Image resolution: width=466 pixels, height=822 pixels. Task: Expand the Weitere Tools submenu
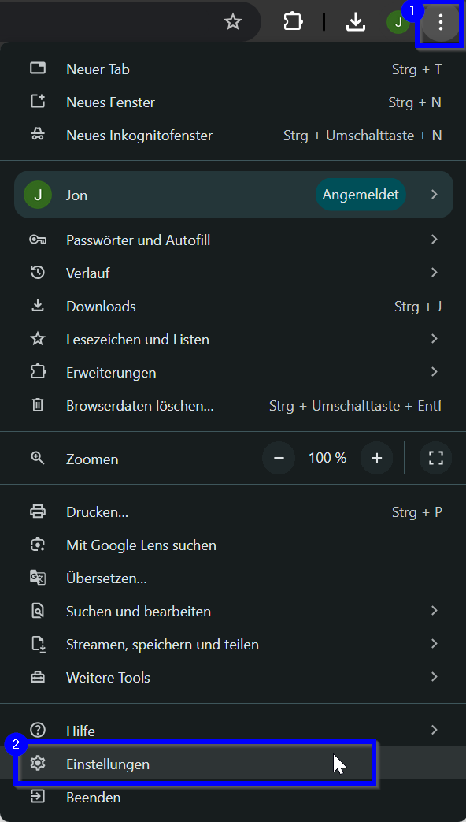click(x=234, y=677)
